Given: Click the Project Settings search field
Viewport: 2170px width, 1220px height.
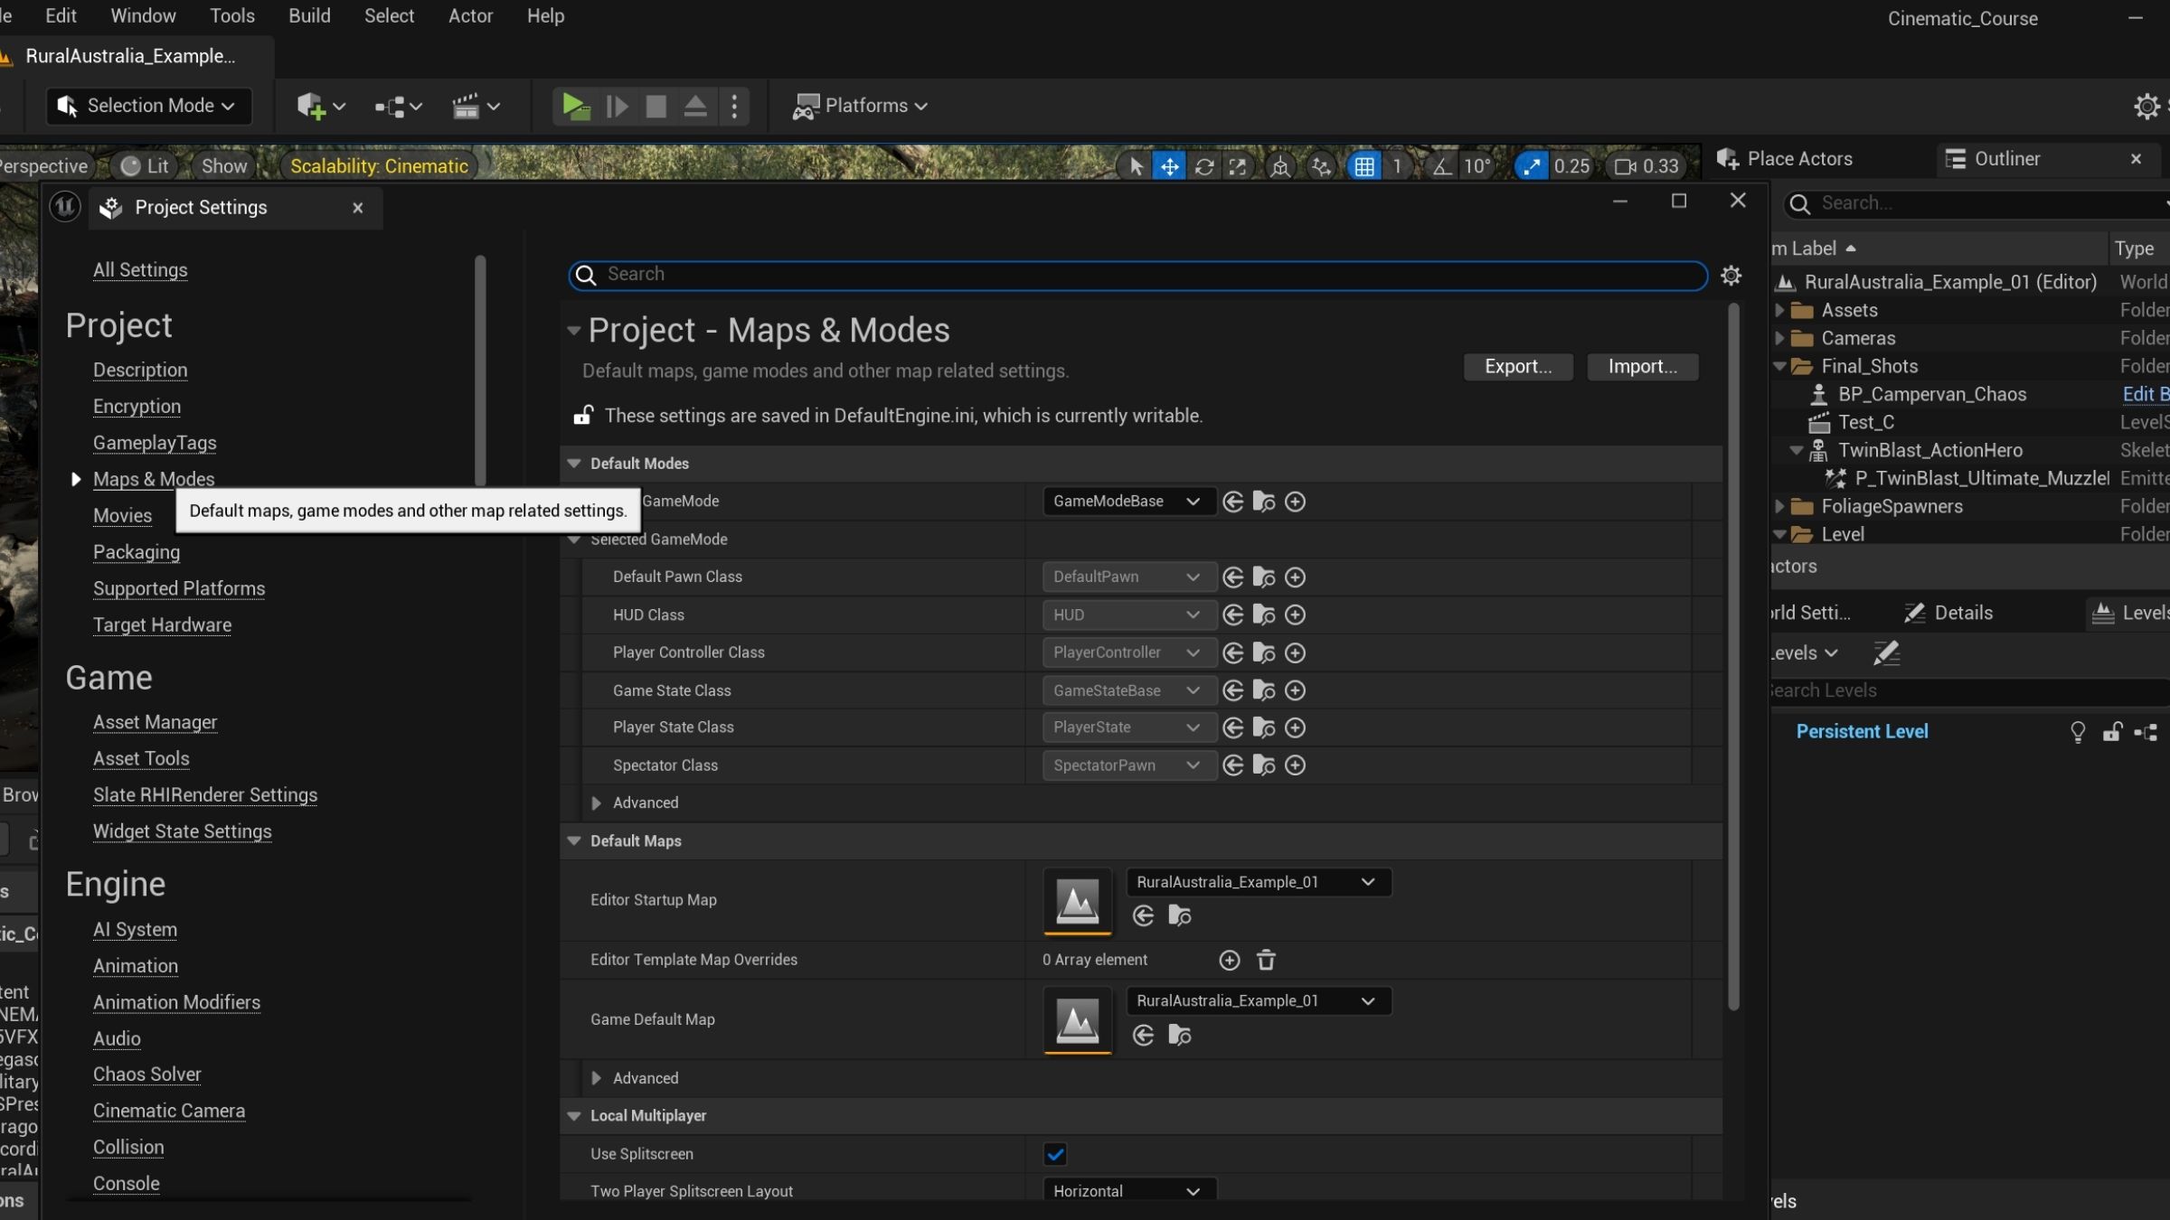Looking at the screenshot, I should (1139, 275).
